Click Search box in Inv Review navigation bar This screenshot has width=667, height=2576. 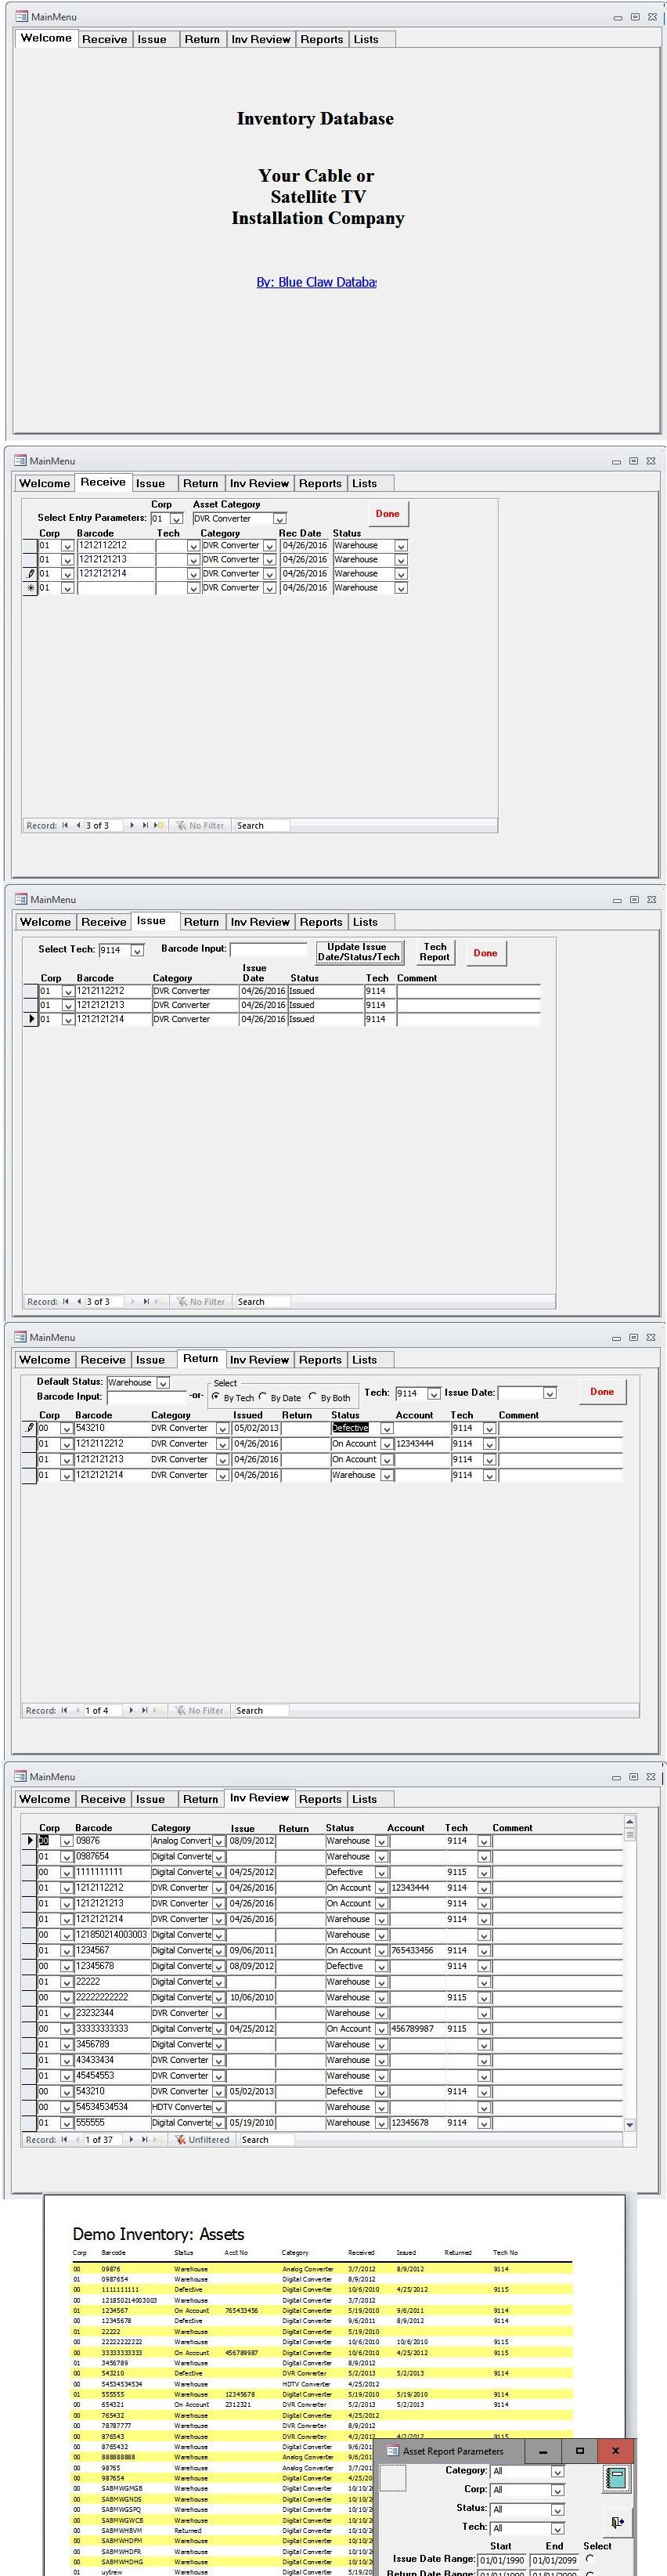[x=266, y=2139]
